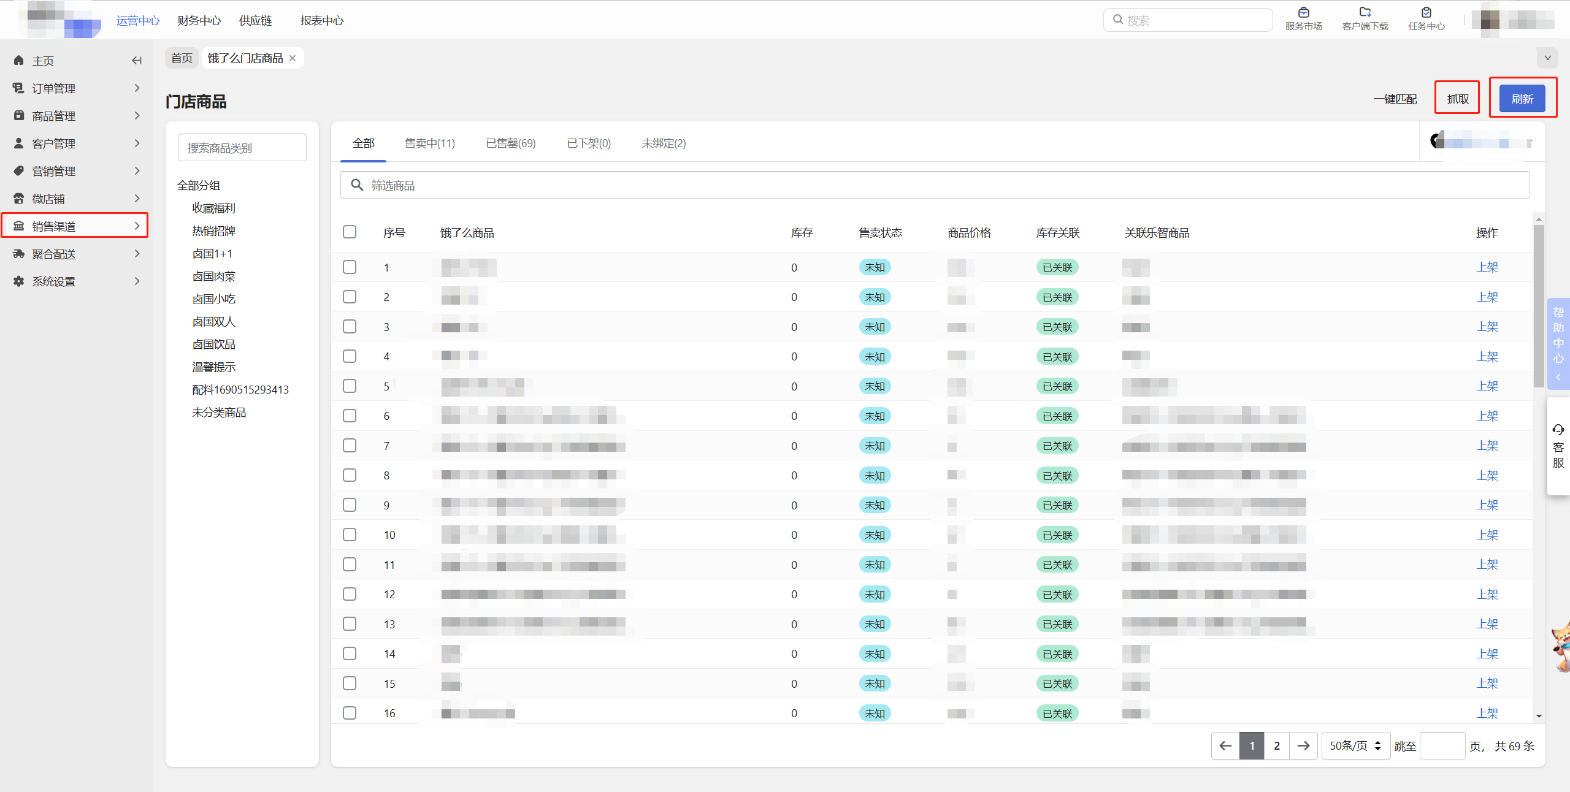Go to next page arrow

1303,746
